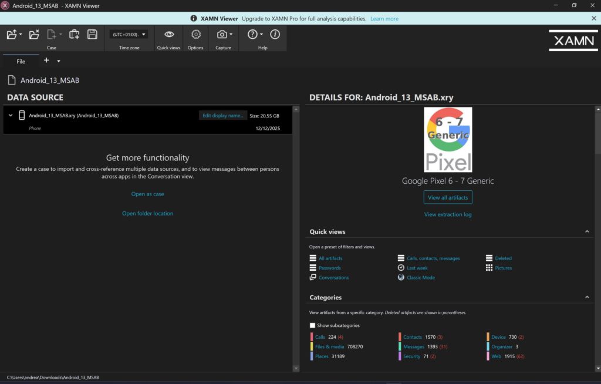
Task: Open the Time zone dropdown
Action: (129, 35)
